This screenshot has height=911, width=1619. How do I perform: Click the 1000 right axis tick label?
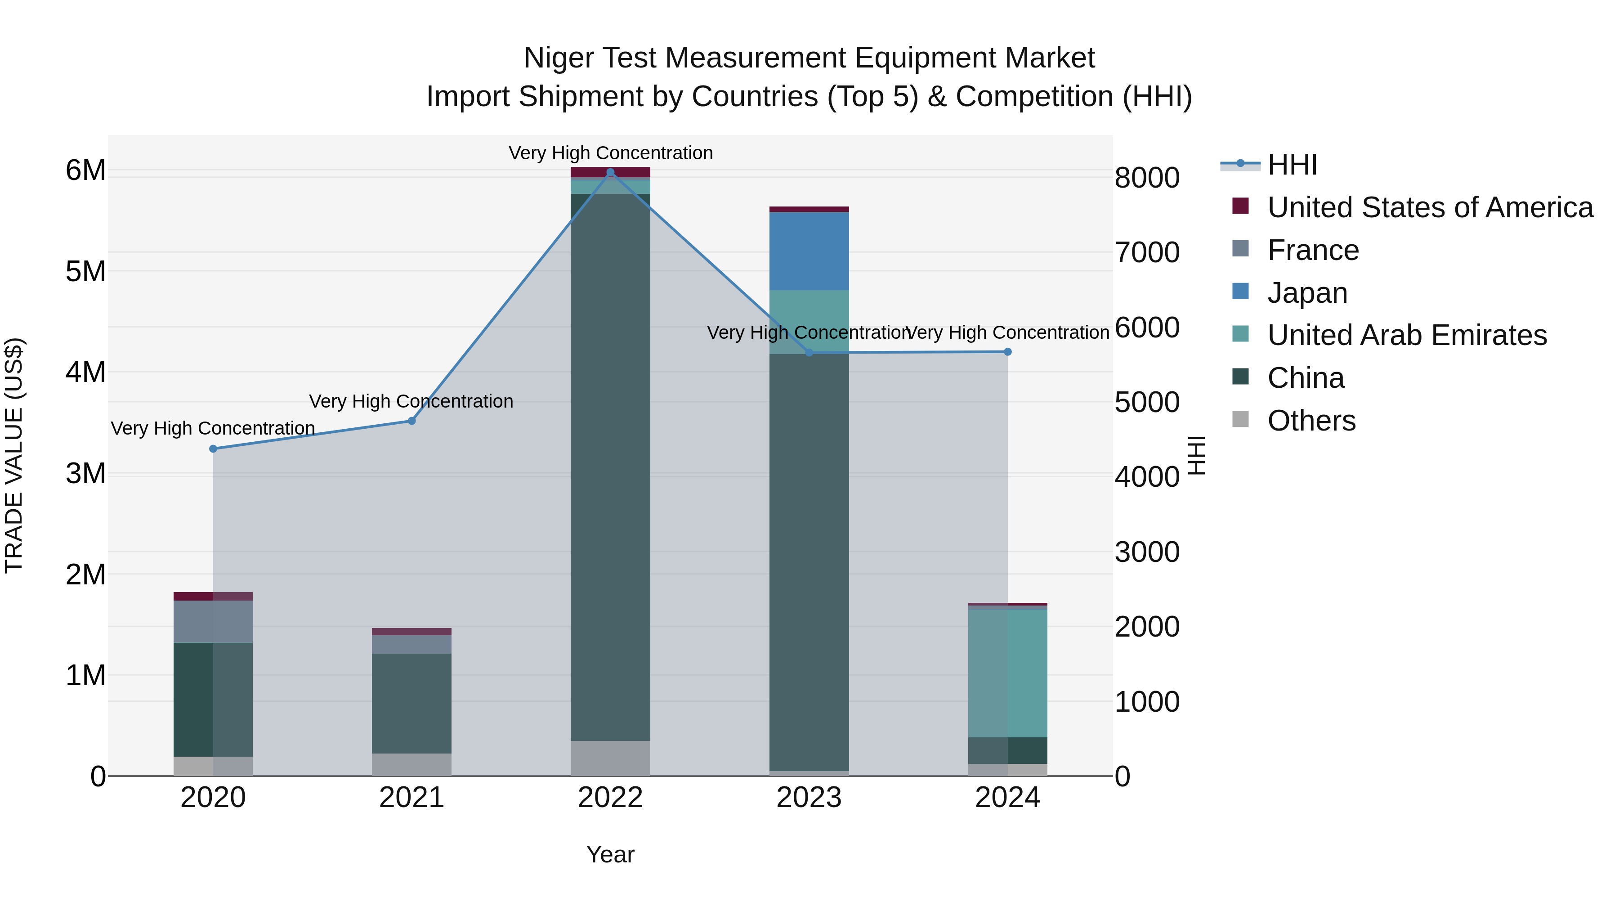pyautogui.click(x=1147, y=702)
